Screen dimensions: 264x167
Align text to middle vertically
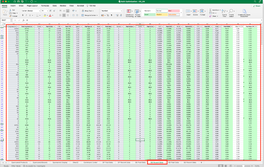coord(64,11)
